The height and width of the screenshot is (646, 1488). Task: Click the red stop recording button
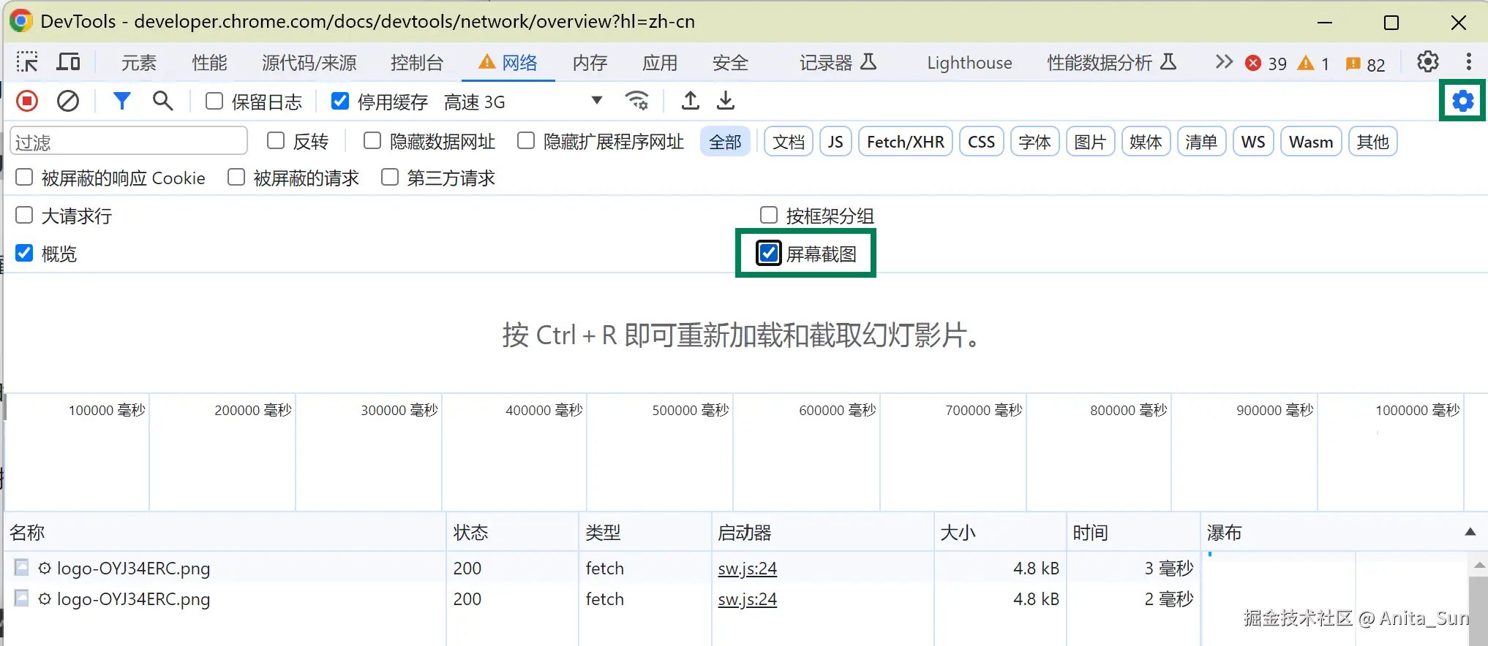tap(27, 101)
